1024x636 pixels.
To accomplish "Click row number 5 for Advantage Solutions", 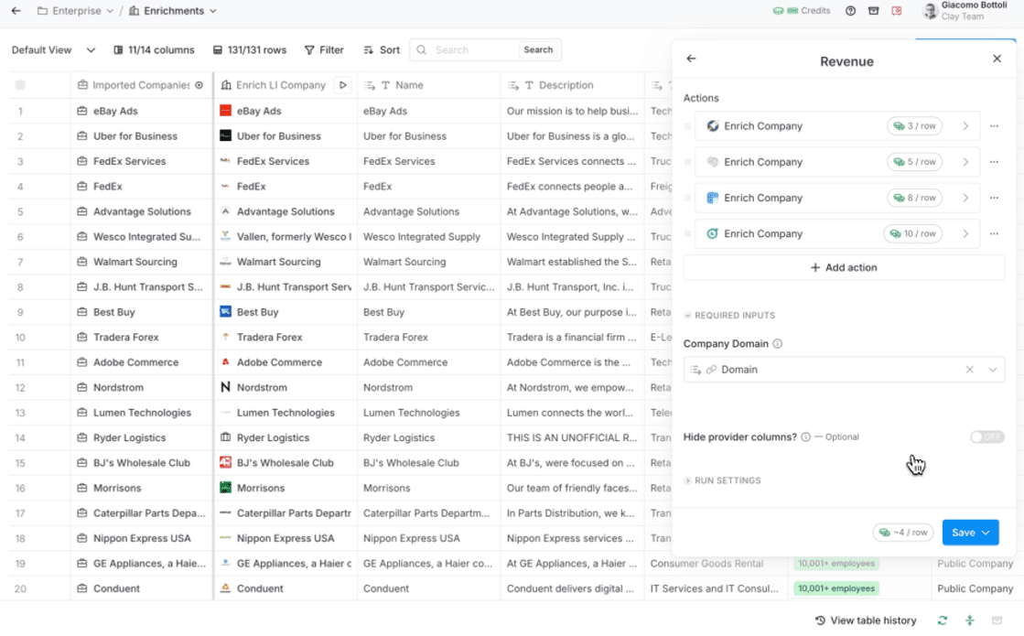I will click(20, 211).
